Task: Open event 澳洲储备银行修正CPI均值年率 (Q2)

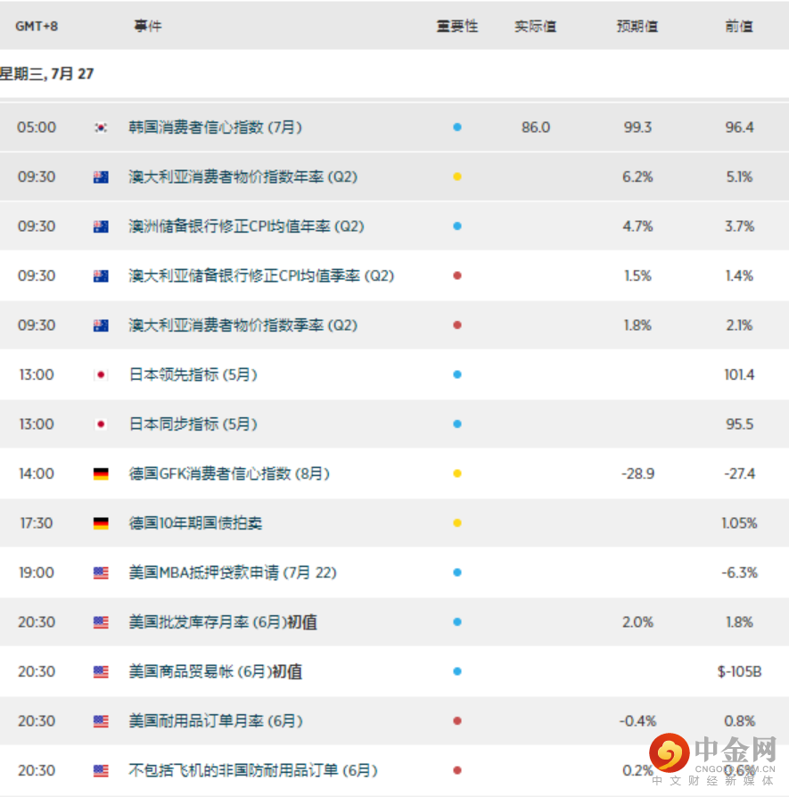Action: click(x=247, y=226)
